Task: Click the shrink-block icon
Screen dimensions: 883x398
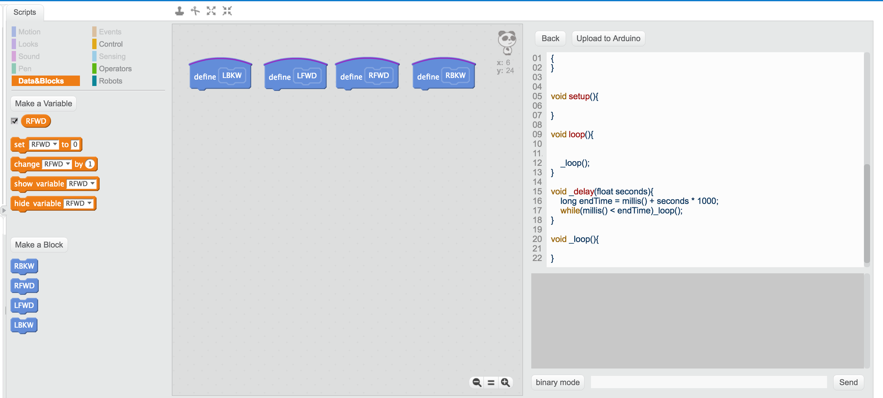Action: [227, 11]
